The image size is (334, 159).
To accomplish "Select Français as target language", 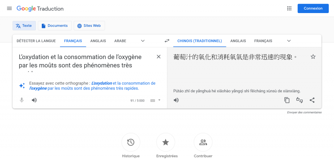I will [263, 41].
